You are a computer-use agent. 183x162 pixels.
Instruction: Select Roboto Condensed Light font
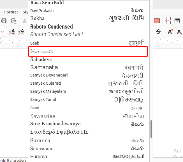pos(57,34)
